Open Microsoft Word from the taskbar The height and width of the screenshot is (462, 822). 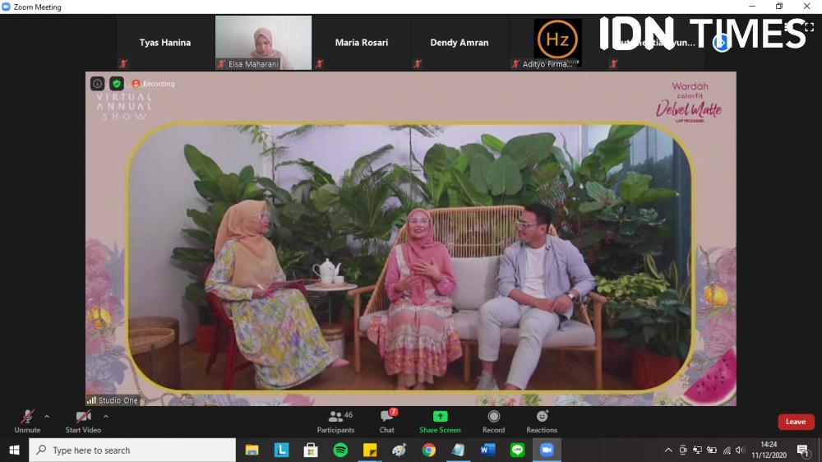coord(487,450)
